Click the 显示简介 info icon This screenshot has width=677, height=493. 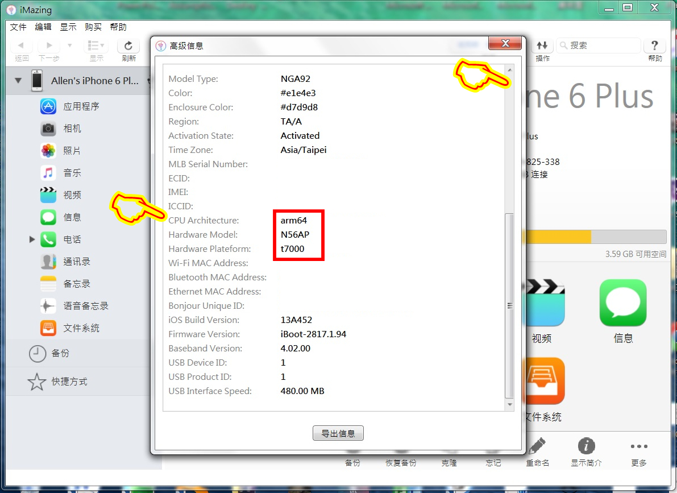pos(586,446)
